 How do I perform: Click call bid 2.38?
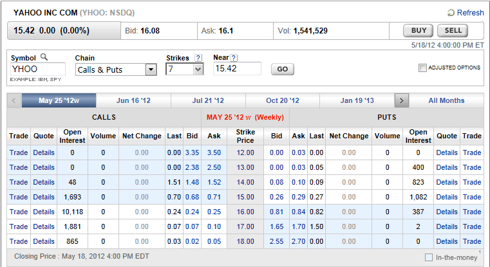pyautogui.click(x=192, y=167)
